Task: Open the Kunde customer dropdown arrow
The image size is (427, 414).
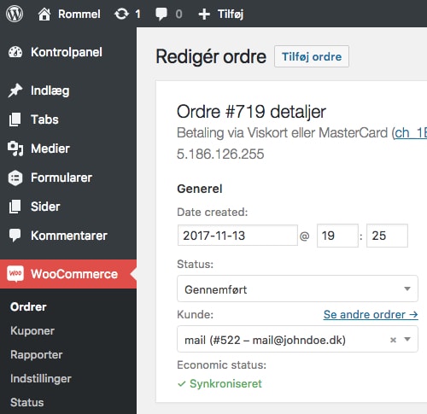Action: click(407, 339)
